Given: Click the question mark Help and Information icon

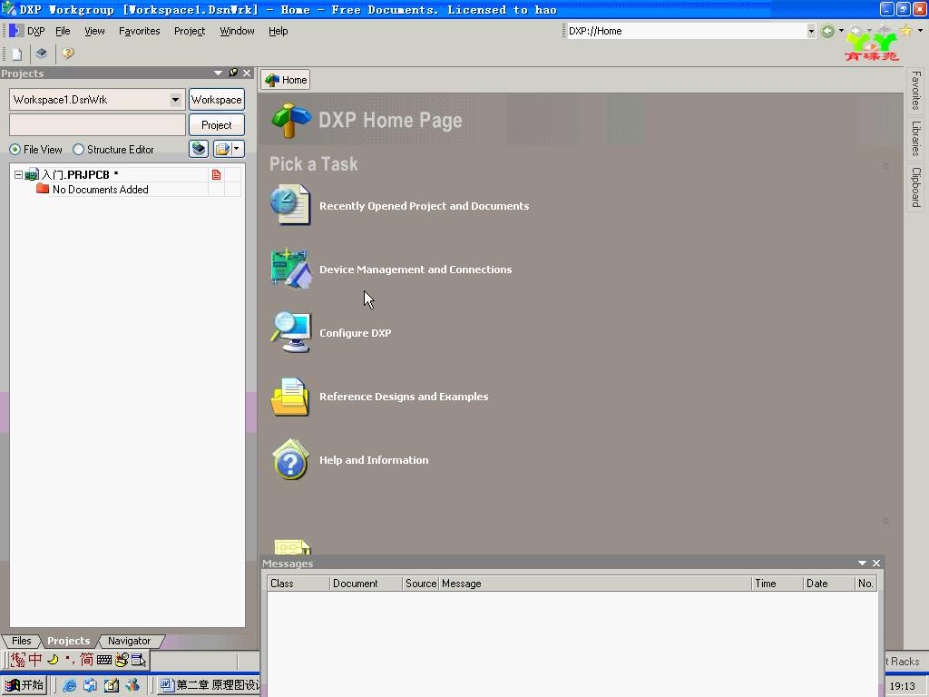Looking at the screenshot, I should pos(290,459).
